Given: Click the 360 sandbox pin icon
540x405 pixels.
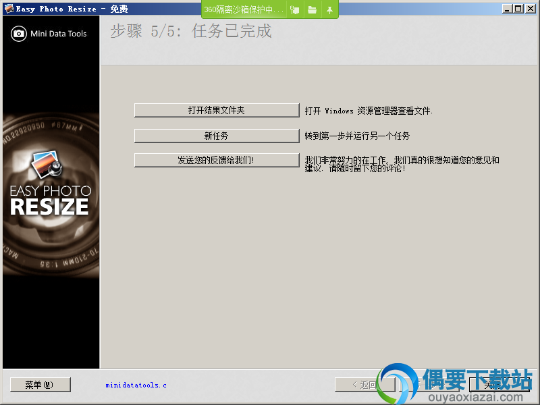Looking at the screenshot, I should click(x=329, y=10).
